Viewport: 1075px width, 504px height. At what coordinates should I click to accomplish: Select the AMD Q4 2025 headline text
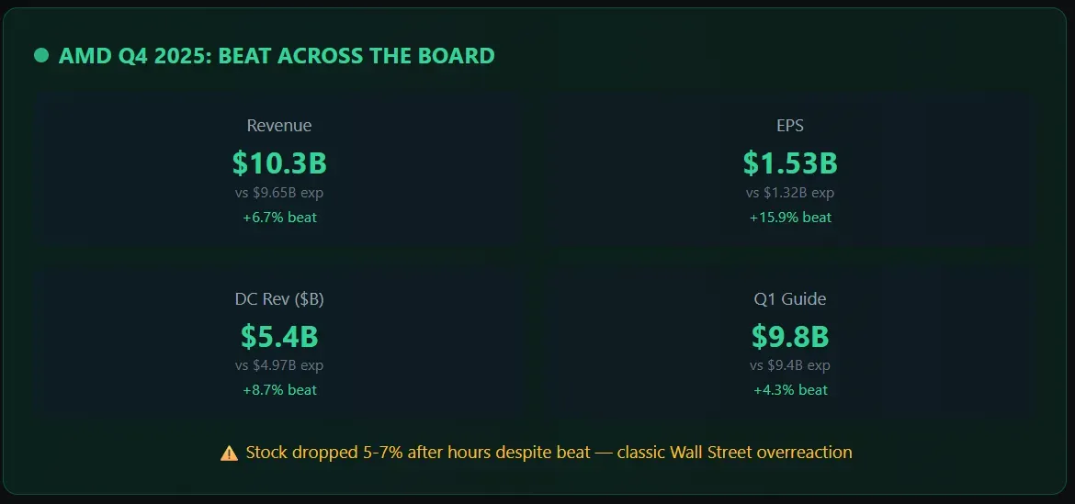coord(277,56)
